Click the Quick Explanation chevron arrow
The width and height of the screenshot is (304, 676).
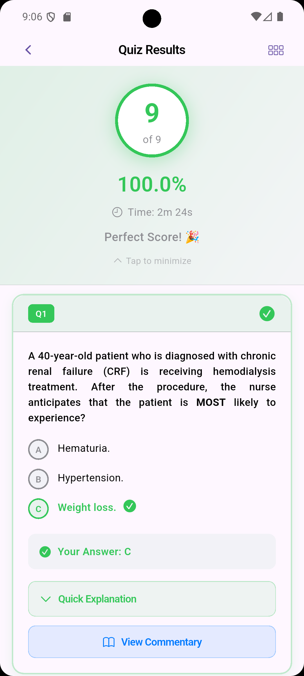click(x=46, y=599)
